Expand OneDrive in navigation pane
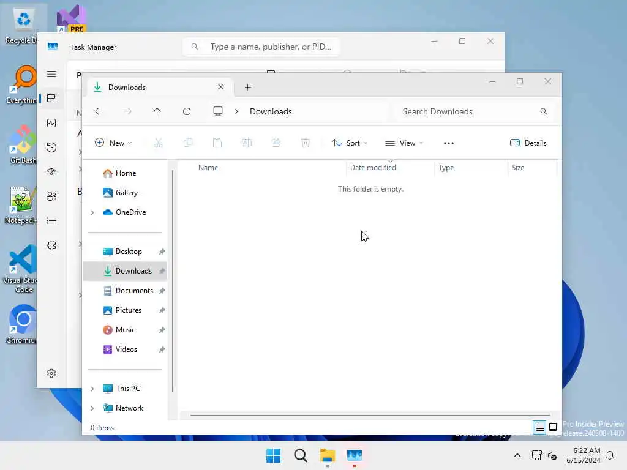627x470 pixels. click(92, 212)
